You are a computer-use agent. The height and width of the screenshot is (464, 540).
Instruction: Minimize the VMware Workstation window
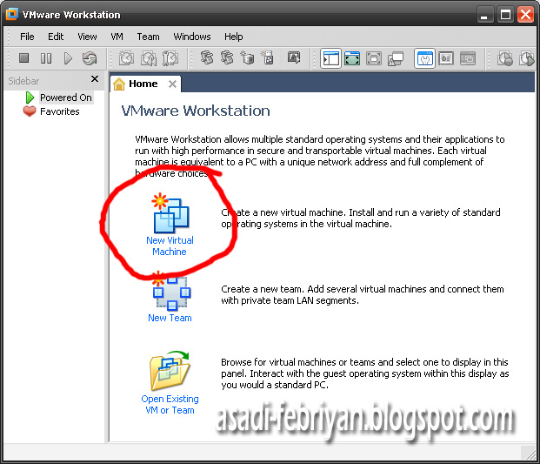click(484, 15)
